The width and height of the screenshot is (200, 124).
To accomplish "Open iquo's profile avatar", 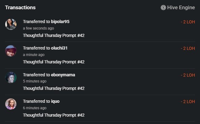I will 11,104.
